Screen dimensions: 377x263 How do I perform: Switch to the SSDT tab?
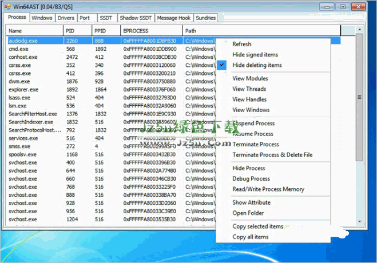point(106,18)
